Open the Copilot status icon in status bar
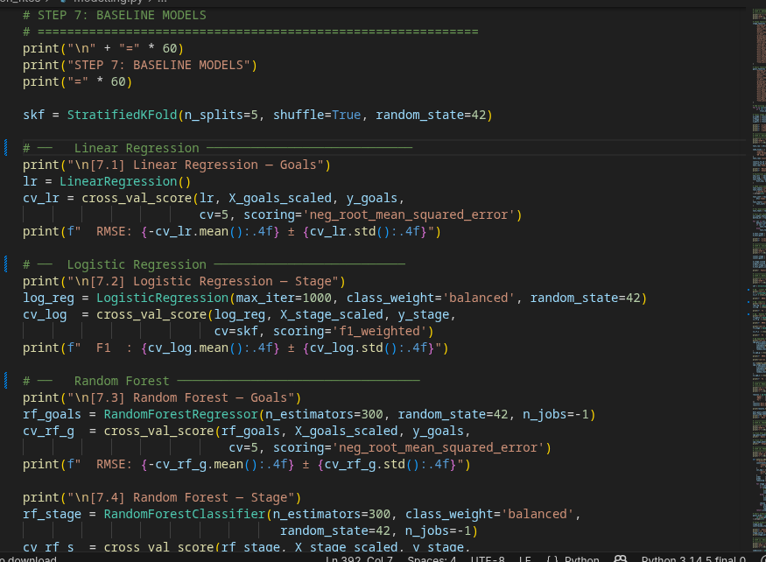This screenshot has height=562, width=766. (x=620, y=558)
